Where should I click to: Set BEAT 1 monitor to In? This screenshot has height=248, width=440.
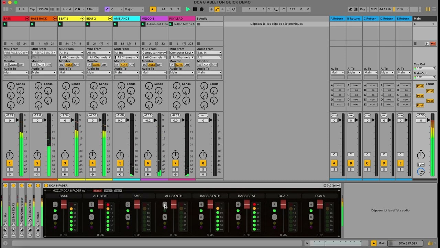pos(62,65)
